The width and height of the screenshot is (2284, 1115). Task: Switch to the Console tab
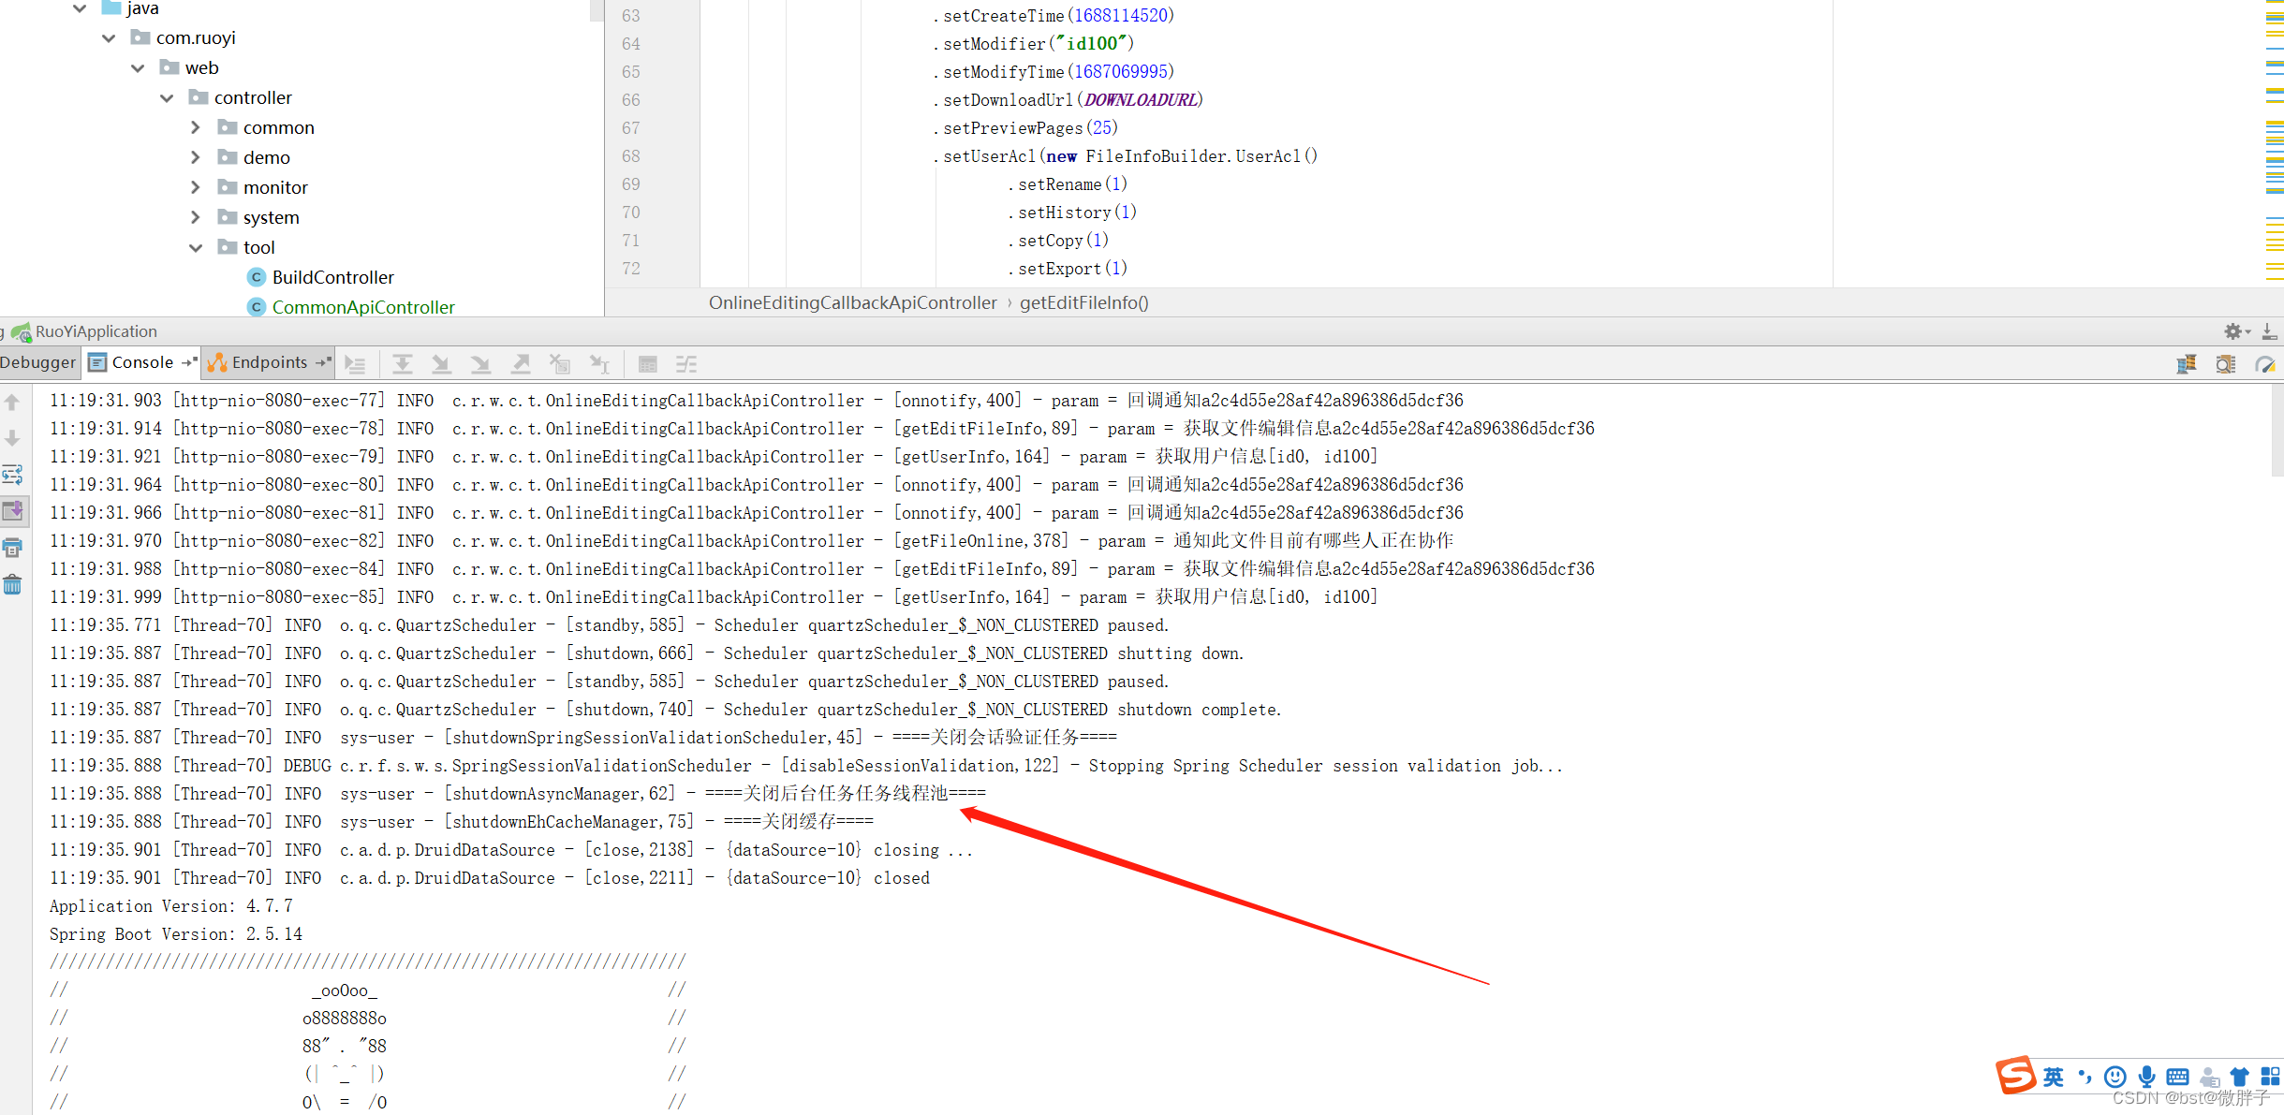point(142,362)
